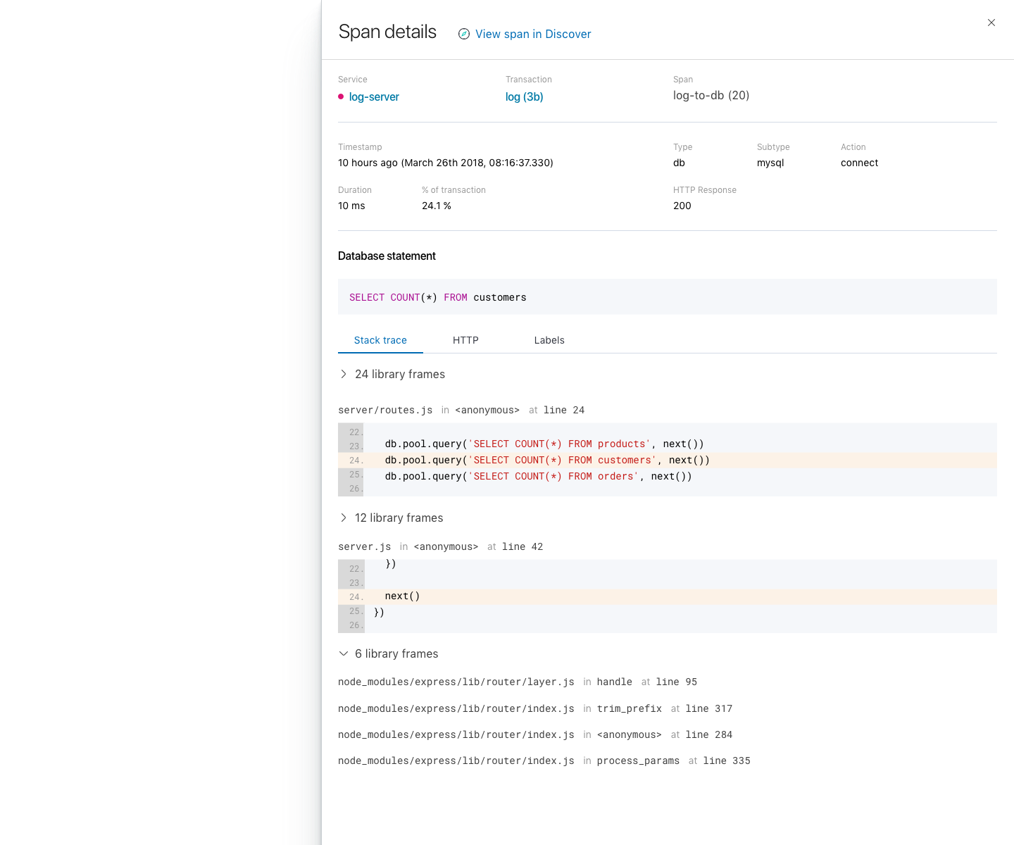This screenshot has height=845, width=1014.
Task: Open the log-server service link
Action: 374,96
